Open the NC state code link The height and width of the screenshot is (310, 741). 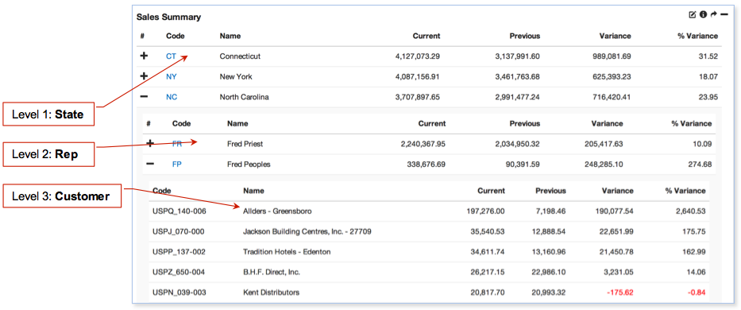pos(172,97)
